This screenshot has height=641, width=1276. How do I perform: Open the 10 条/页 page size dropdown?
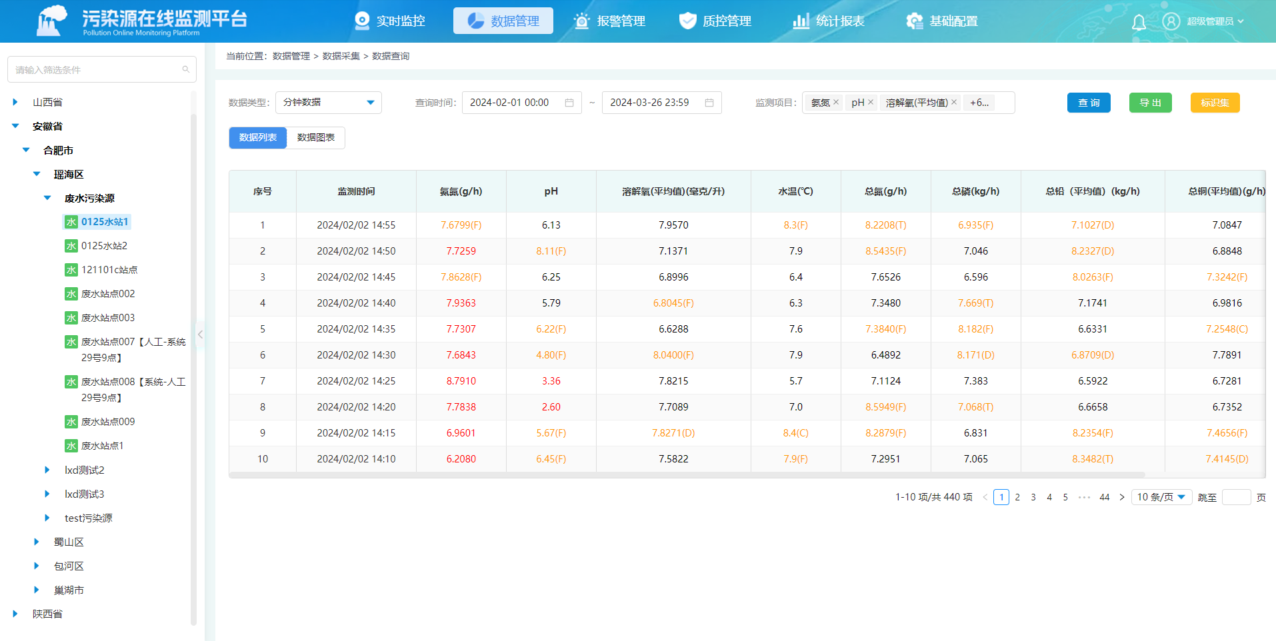[1161, 497]
